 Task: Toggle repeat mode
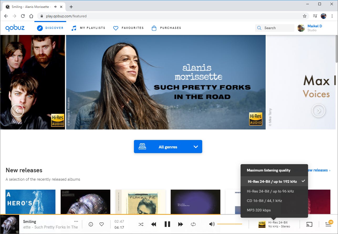(x=193, y=224)
